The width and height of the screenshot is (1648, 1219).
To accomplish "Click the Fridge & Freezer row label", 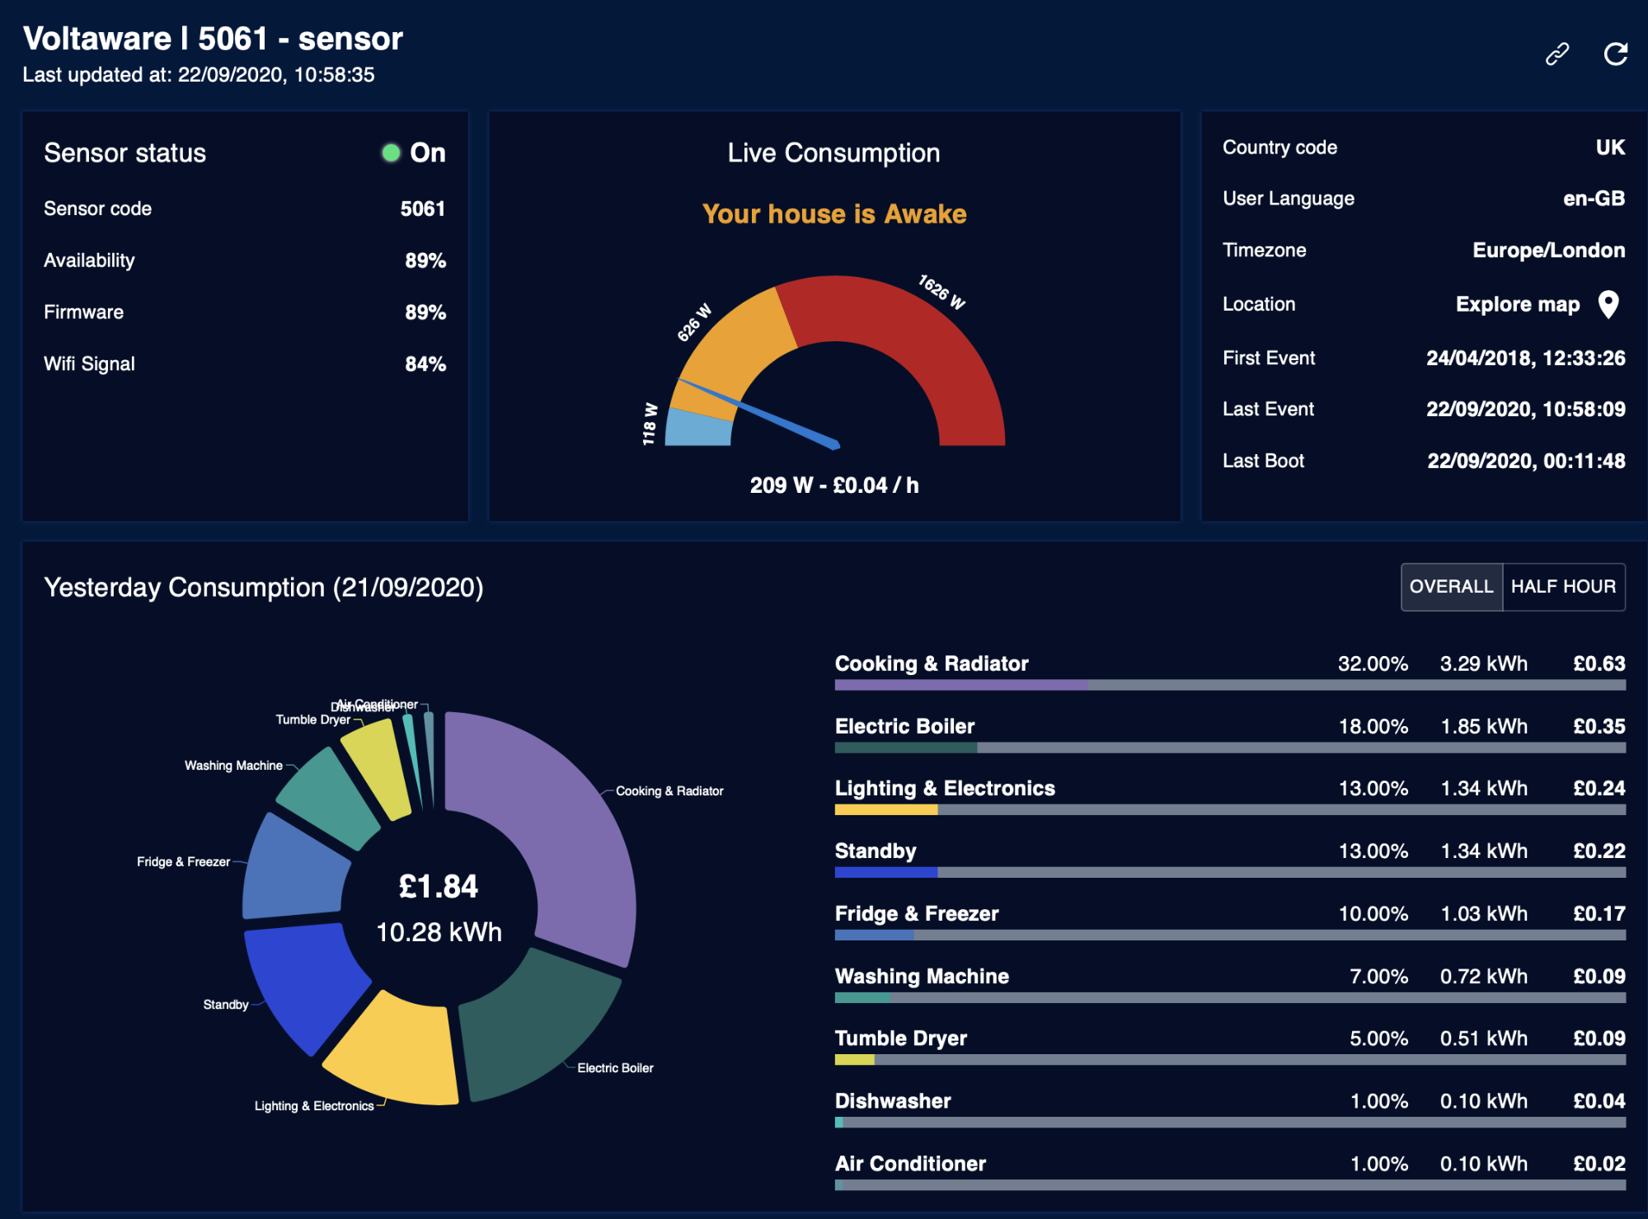I will pyautogui.click(x=917, y=914).
